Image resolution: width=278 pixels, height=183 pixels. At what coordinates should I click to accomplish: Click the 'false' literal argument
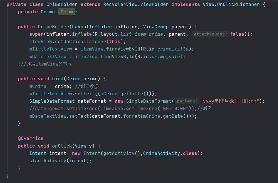(237, 34)
